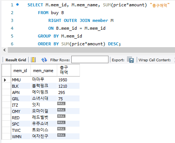The width and height of the screenshot is (175, 143).
Task: Select cell 오마이걸
Action: (x=44, y=111)
